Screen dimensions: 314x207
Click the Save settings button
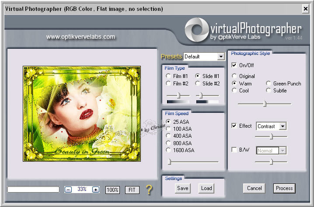click(183, 188)
